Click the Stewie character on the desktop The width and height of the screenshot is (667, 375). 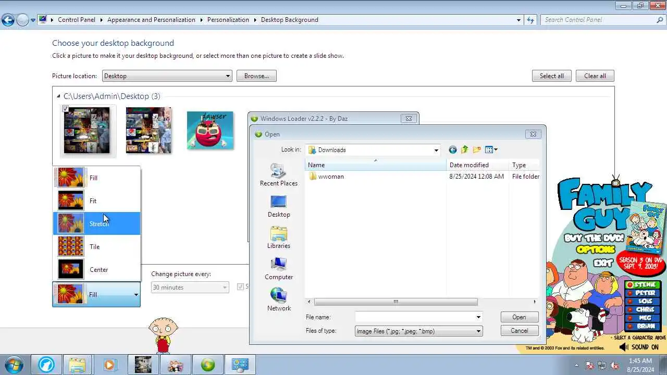pyautogui.click(x=163, y=335)
